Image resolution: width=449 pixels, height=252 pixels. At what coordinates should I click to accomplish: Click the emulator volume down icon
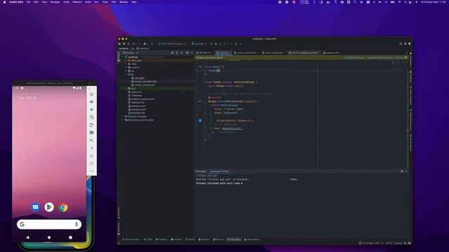click(91, 109)
